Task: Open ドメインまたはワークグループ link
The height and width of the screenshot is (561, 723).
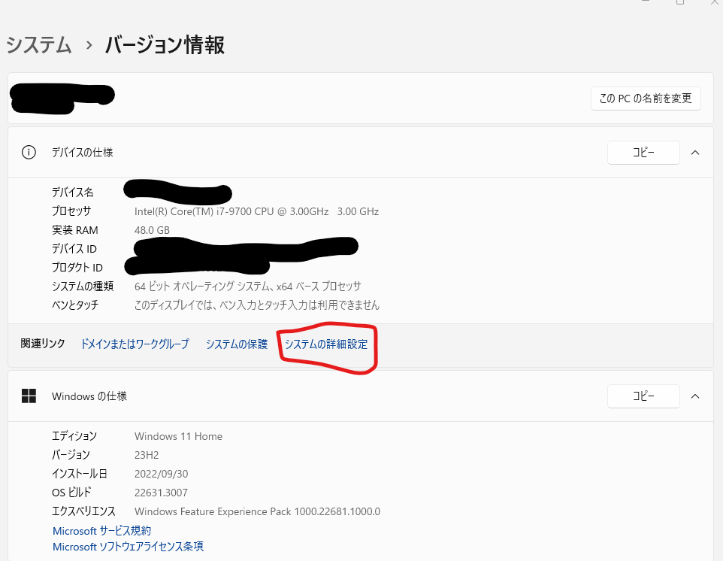Action: click(x=135, y=344)
